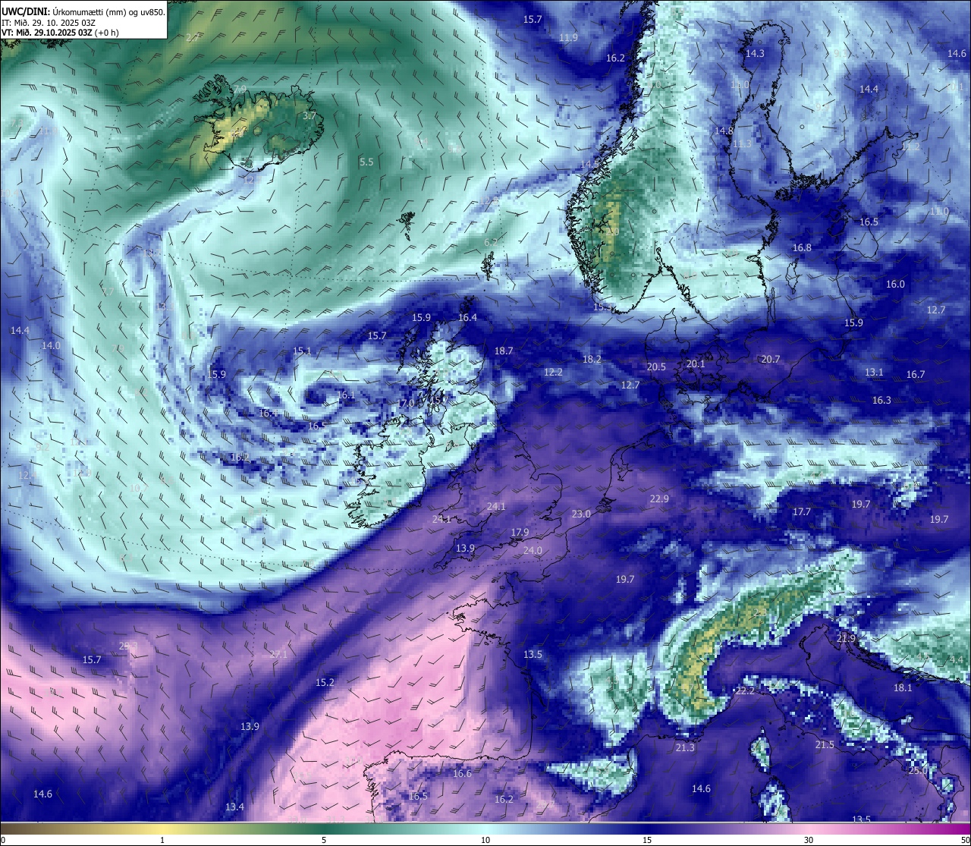971x846 pixels.
Task: Click the 22.2 value south of the Alps
Action: click(745, 690)
